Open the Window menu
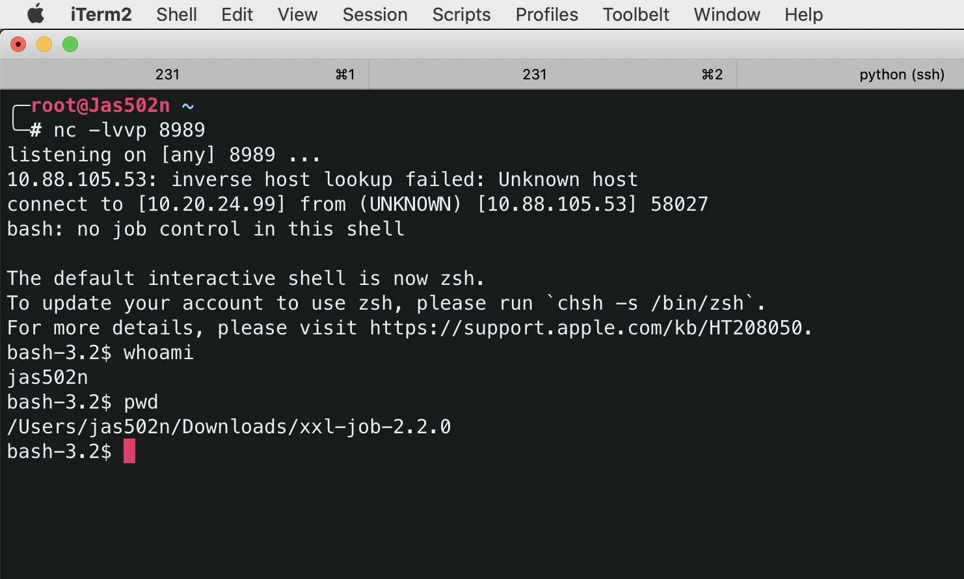 (727, 14)
